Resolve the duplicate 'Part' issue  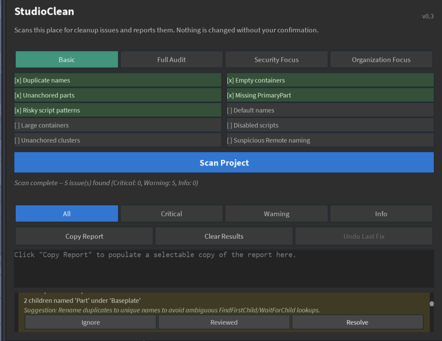click(x=357, y=322)
